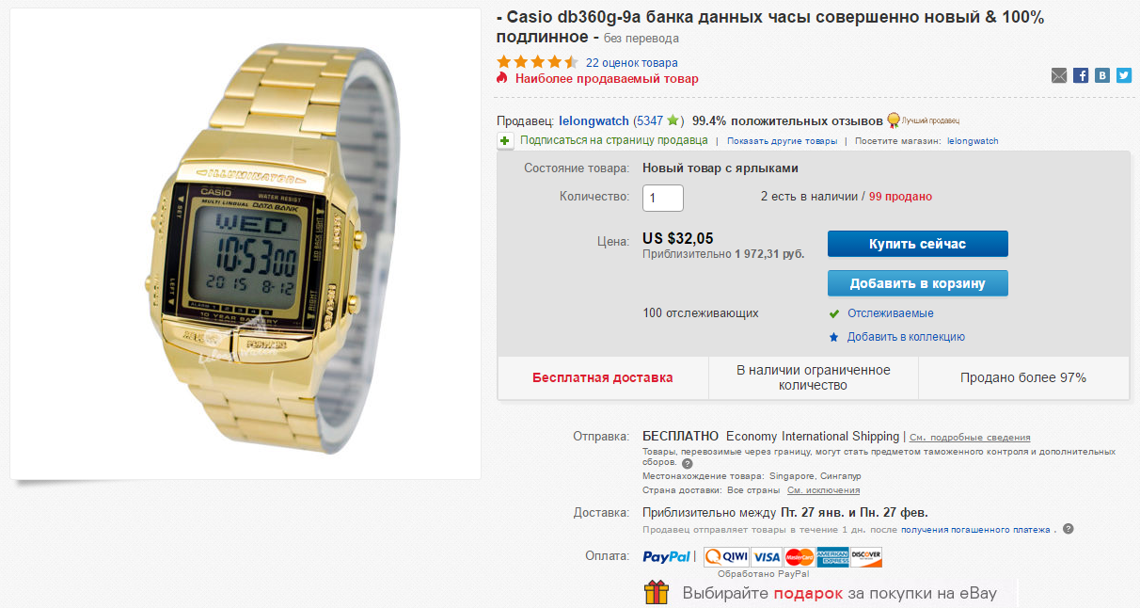Share listing on Twitter icon
Screen dimensions: 1140x608
pos(1124,75)
